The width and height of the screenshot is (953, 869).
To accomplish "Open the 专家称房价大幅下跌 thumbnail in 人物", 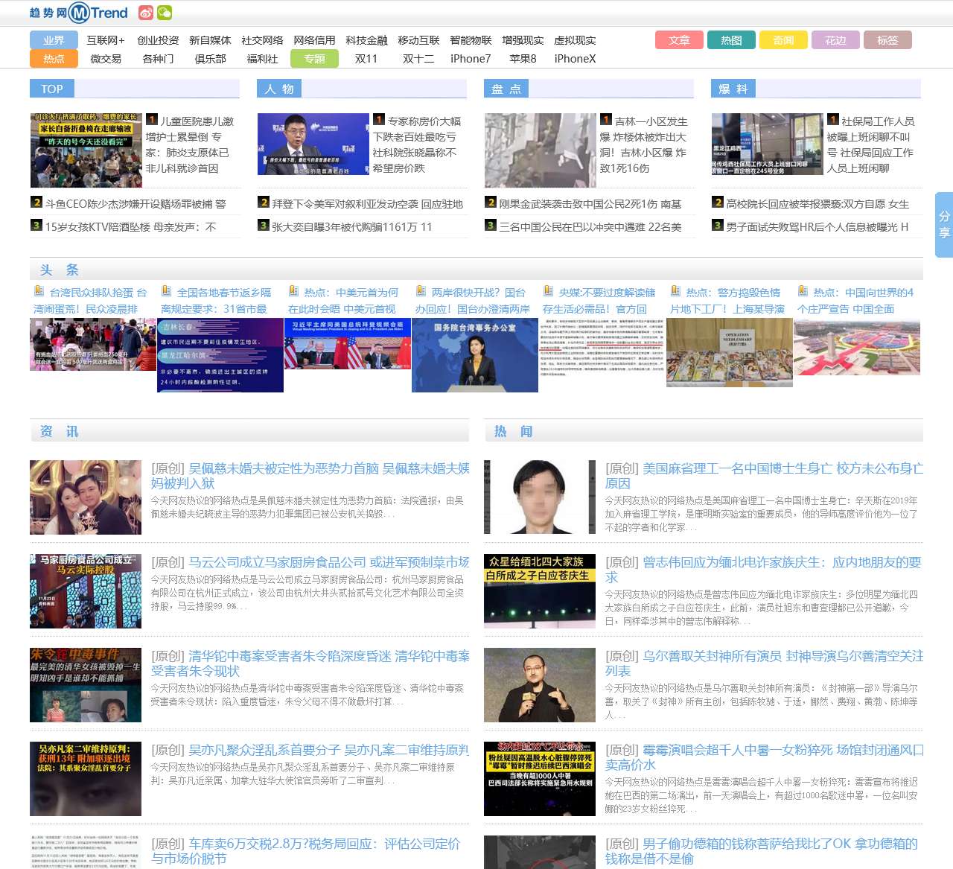I will (x=313, y=144).
